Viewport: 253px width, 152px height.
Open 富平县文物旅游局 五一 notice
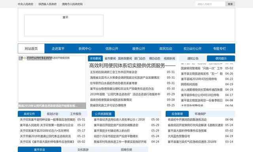click(x=202, y=74)
